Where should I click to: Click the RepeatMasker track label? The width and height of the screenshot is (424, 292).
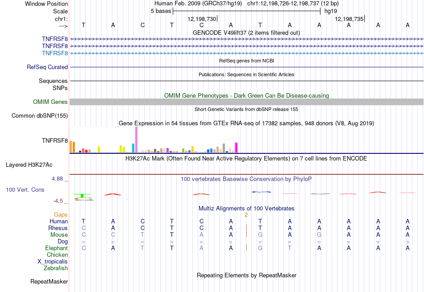(x=49, y=281)
